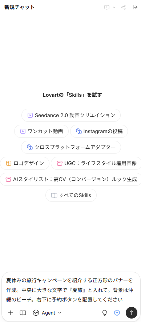Click the new chat plus icon
This screenshot has height=324, width=141.
pyautogui.click(x=107, y=7)
